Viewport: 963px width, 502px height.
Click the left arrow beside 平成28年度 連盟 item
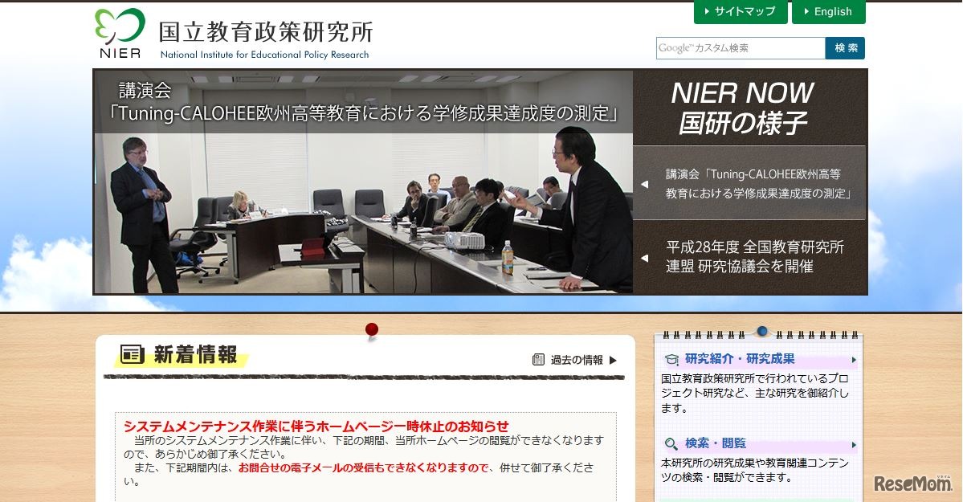point(647,257)
